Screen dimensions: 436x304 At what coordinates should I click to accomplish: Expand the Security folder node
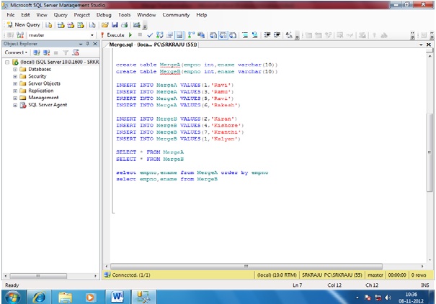point(14,76)
